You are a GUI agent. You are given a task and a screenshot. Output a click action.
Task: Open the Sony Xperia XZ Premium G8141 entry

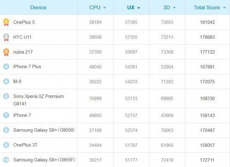pyautogui.click(x=39, y=100)
